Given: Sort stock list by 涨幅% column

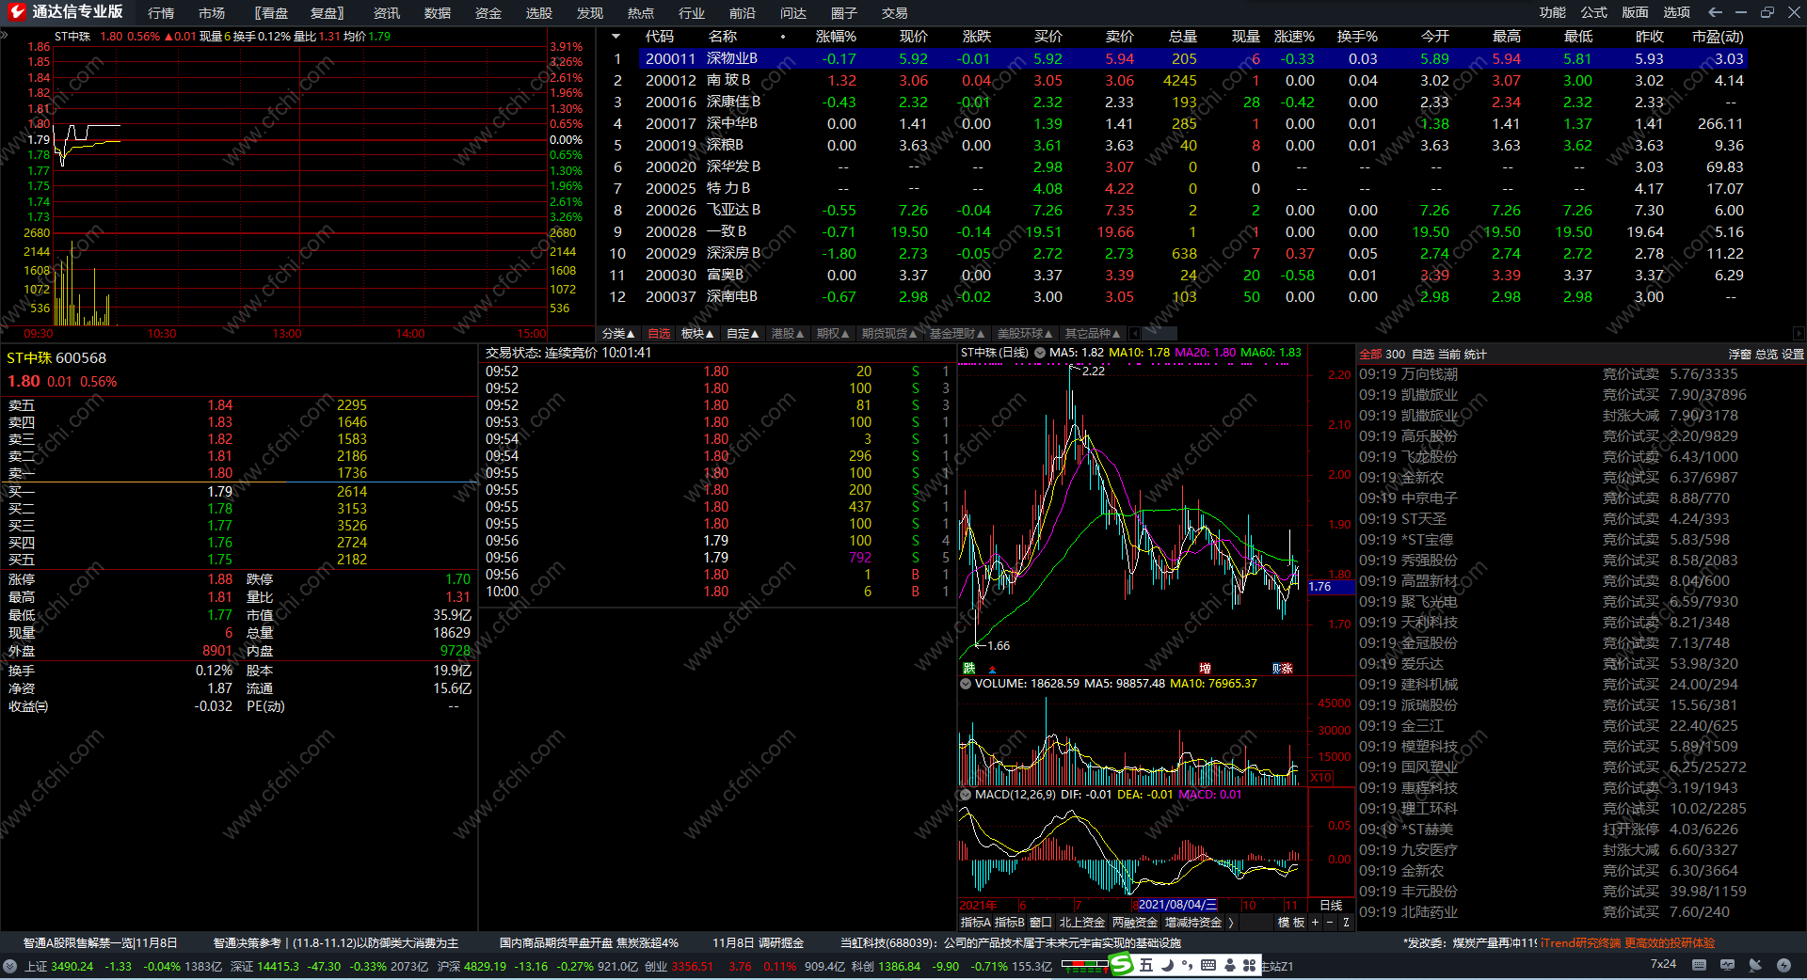Looking at the screenshot, I should (836, 37).
